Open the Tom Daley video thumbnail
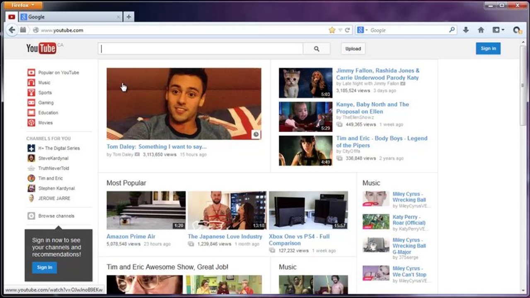Screen dimensions: 530x298 (x=184, y=103)
